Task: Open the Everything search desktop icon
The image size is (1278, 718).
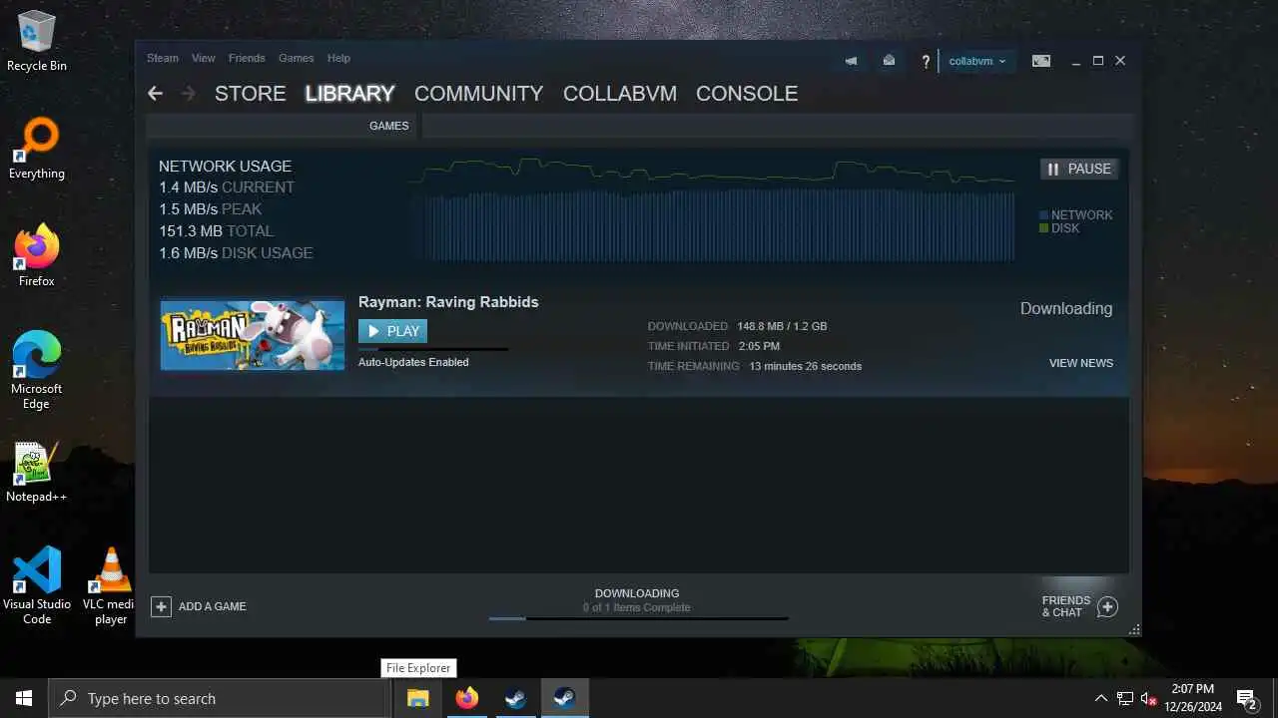Action: 37,149
